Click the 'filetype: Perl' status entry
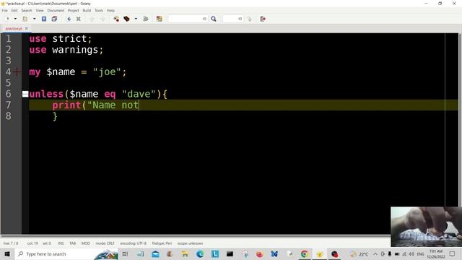The width and height of the screenshot is (462, 260). tap(162, 243)
